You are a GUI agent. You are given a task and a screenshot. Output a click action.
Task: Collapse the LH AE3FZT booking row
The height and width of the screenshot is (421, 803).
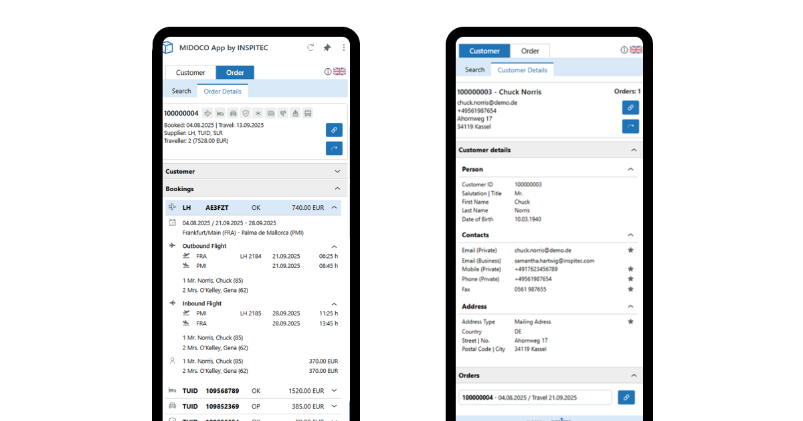click(x=334, y=208)
